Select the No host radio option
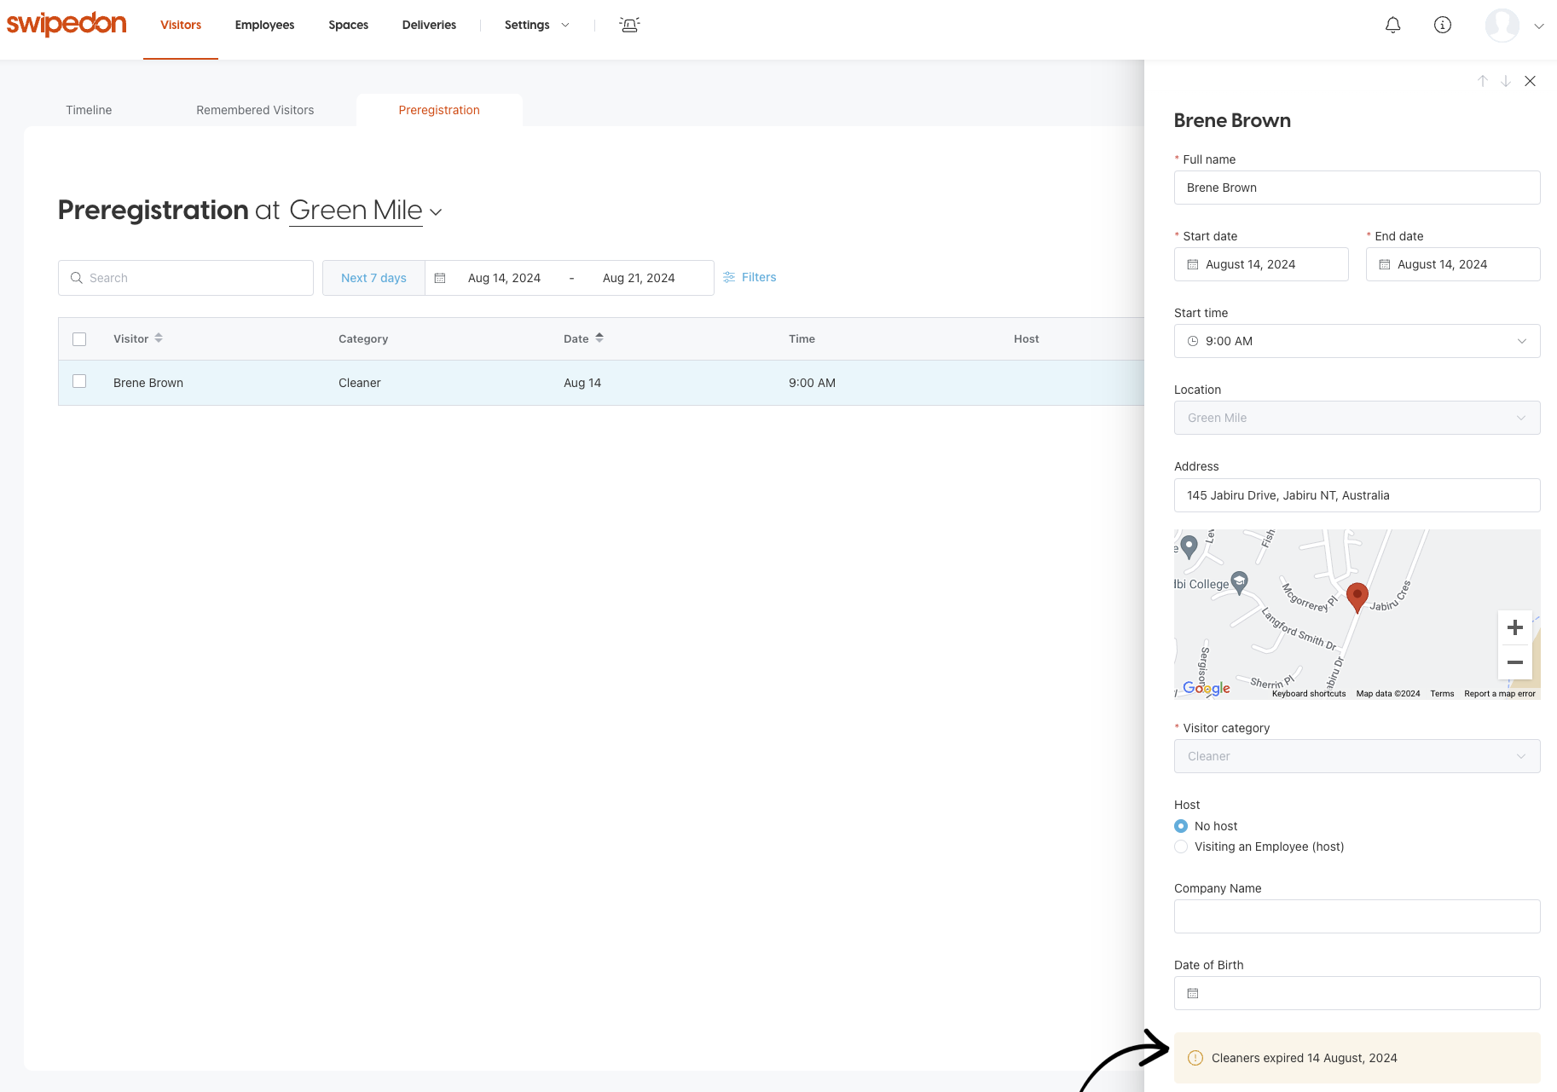 click(1180, 826)
